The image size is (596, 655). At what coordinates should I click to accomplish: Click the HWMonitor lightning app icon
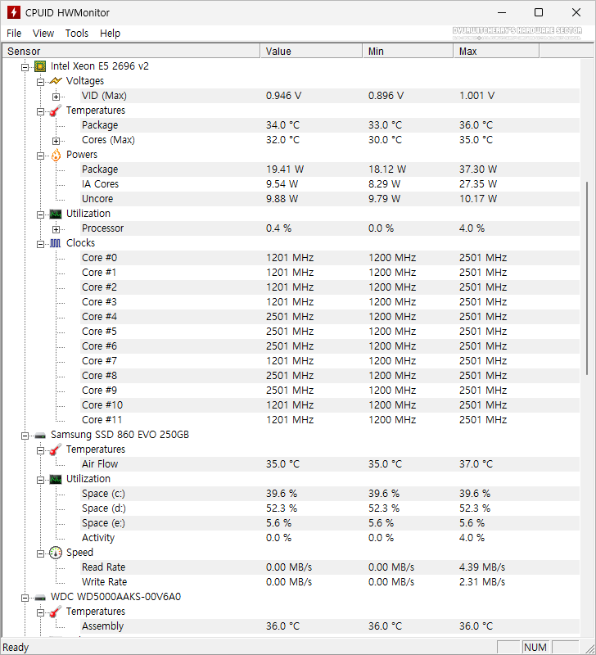point(14,12)
